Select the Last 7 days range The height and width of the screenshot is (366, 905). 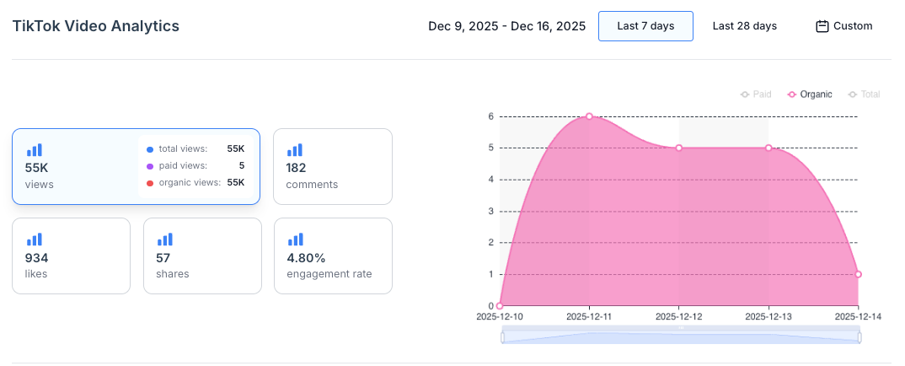645,26
